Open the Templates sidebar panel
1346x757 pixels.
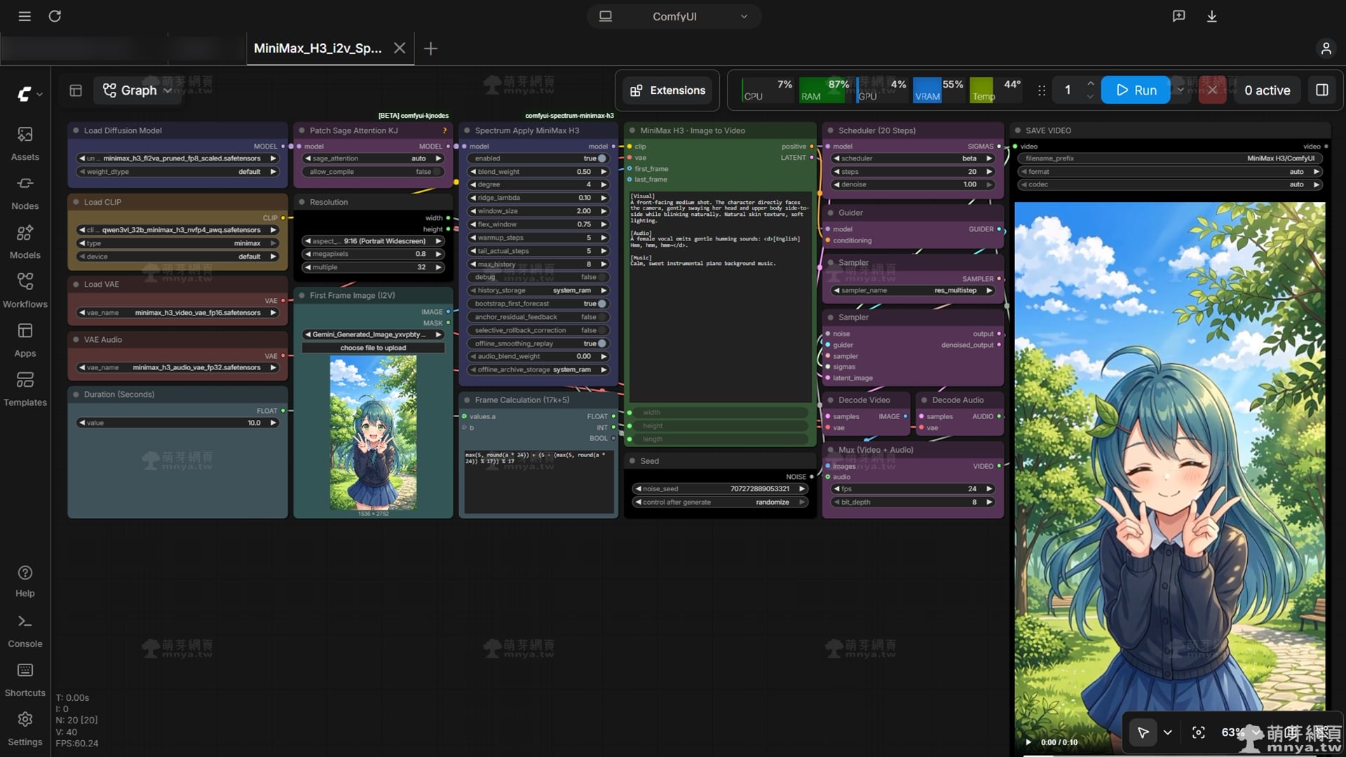pos(25,389)
